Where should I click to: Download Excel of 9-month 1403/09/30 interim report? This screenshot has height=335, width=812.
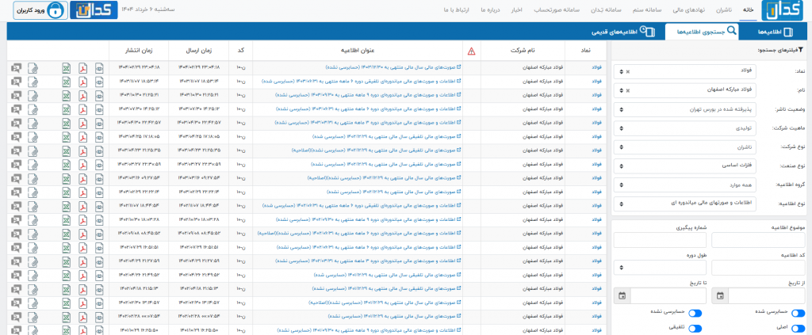click(x=67, y=96)
